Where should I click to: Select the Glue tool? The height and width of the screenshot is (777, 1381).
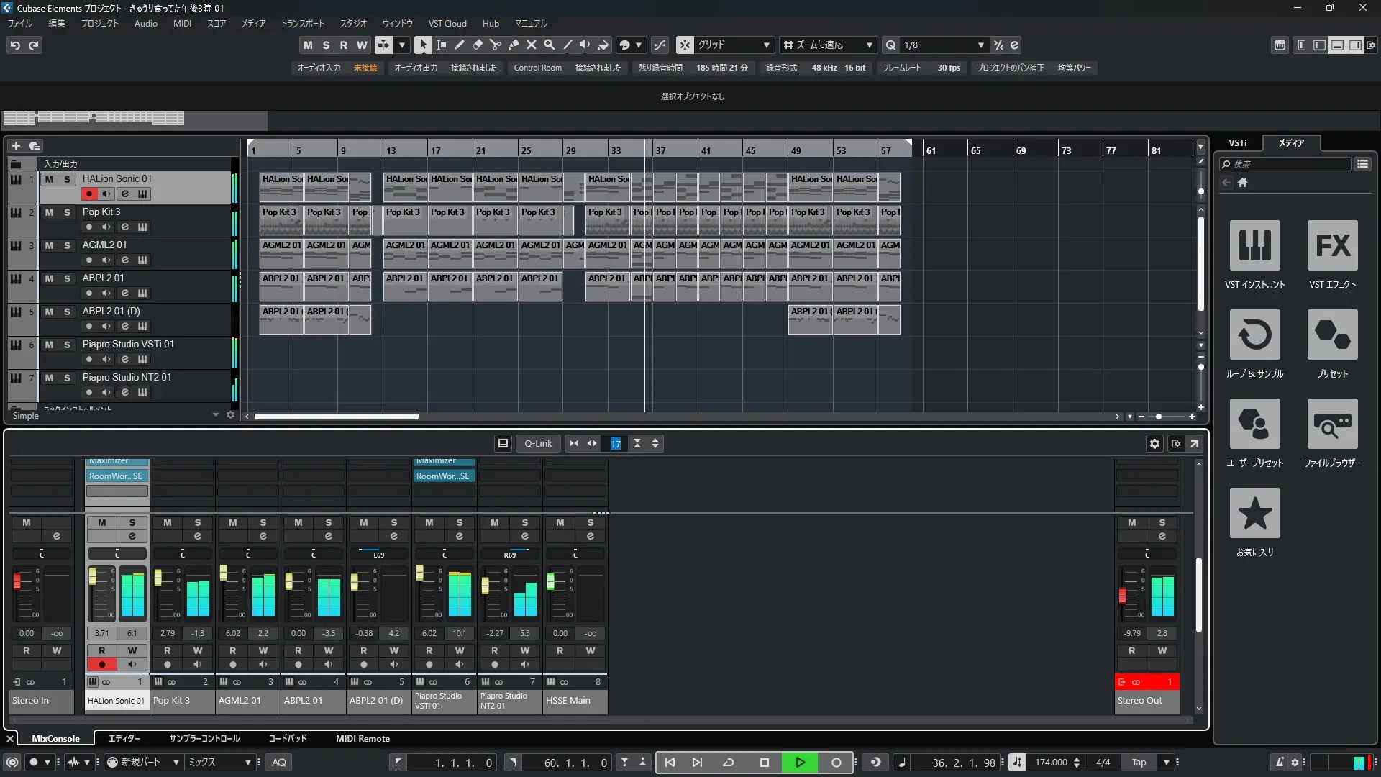click(x=513, y=45)
